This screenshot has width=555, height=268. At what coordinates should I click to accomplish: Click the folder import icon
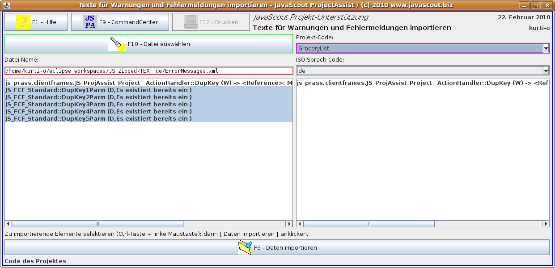[245, 247]
